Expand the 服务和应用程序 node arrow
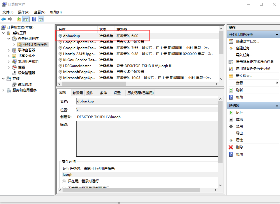This screenshot has width=280, height=204. pos(3,90)
